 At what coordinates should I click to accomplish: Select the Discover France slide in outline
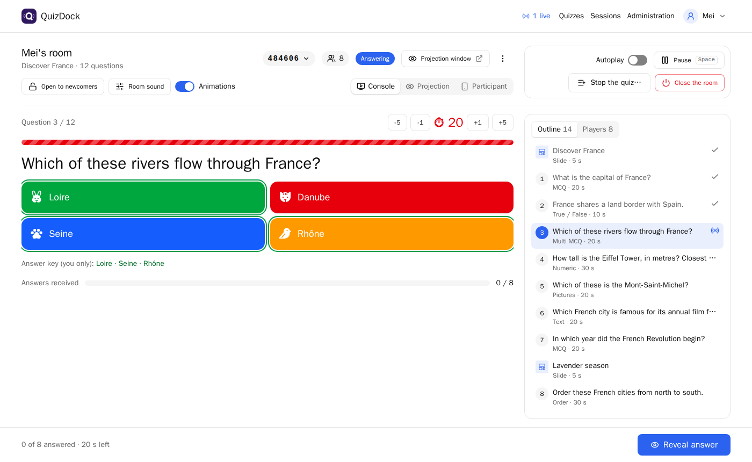(x=627, y=155)
